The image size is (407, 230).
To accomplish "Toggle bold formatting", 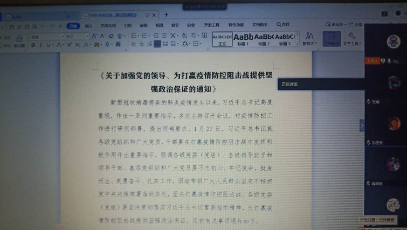I will pos(33,44).
